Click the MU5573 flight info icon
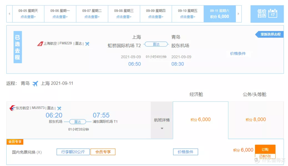The image size is (288, 166). point(59,108)
